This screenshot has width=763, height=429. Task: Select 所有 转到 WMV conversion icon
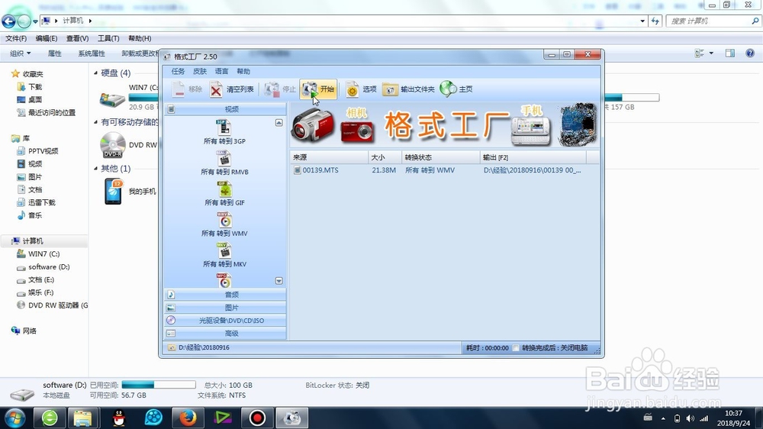pos(224,220)
